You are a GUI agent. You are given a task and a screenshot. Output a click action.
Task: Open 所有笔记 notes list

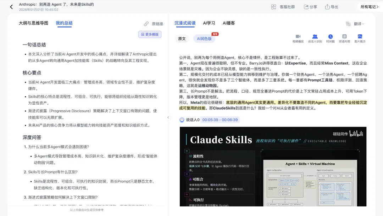pyautogui.click(x=370, y=7)
